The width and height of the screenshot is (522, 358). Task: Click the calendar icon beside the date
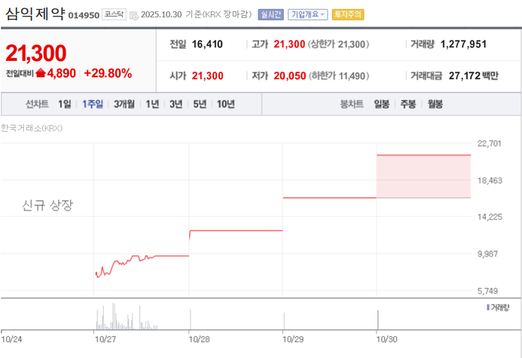click(133, 14)
